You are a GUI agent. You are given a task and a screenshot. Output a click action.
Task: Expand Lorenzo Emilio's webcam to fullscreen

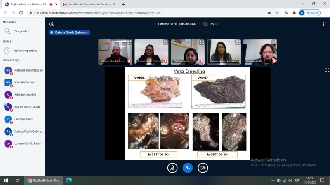click(274, 42)
